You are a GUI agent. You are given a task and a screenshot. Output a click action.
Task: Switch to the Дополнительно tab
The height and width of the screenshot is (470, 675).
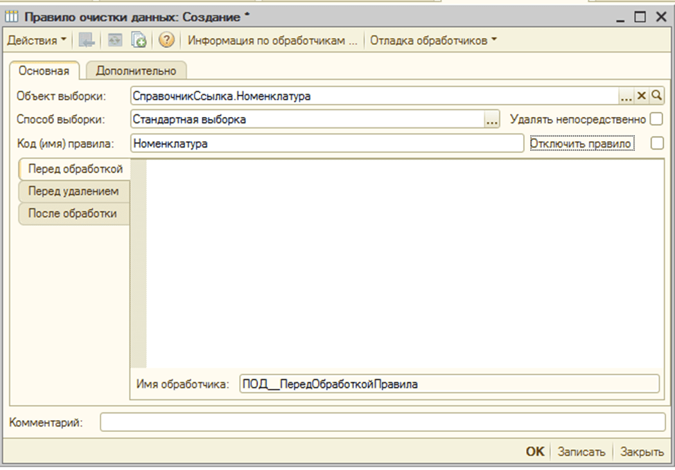pos(136,71)
